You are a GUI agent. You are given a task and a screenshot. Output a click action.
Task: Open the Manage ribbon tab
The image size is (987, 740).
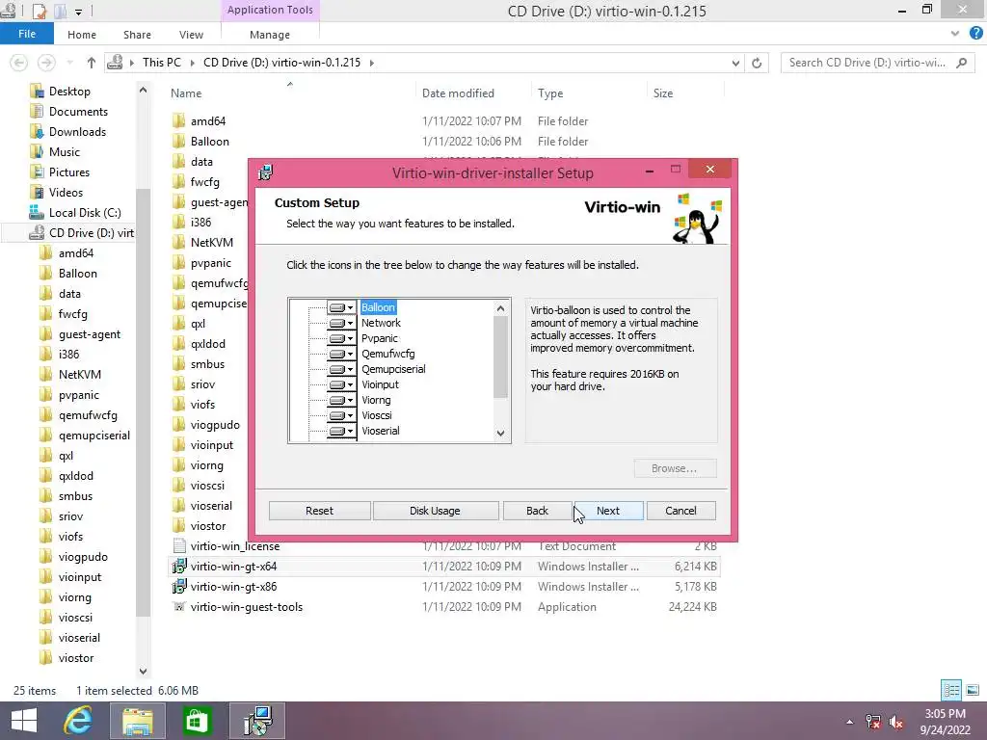270,35
